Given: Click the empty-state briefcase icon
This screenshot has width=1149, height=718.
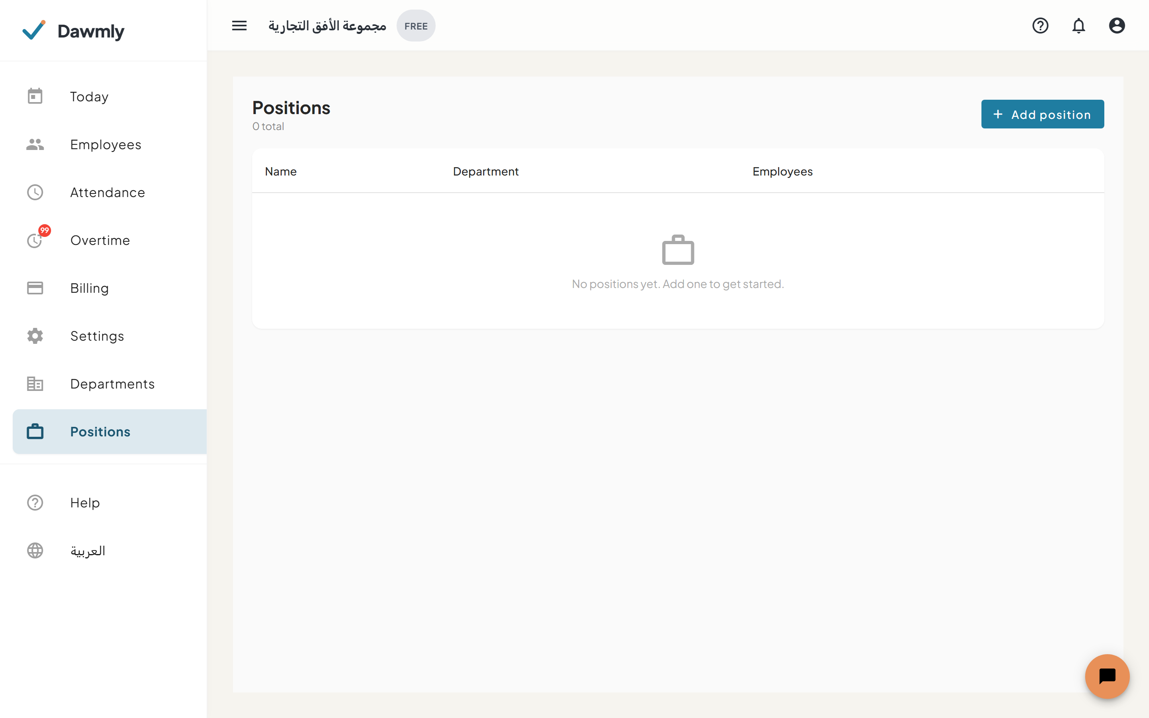Looking at the screenshot, I should click(x=678, y=250).
